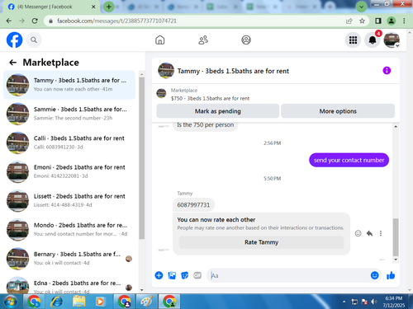Image resolution: width=413 pixels, height=309 pixels.
Task: Open the Chrome profile avatar icon
Action: pyautogui.click(x=392, y=21)
